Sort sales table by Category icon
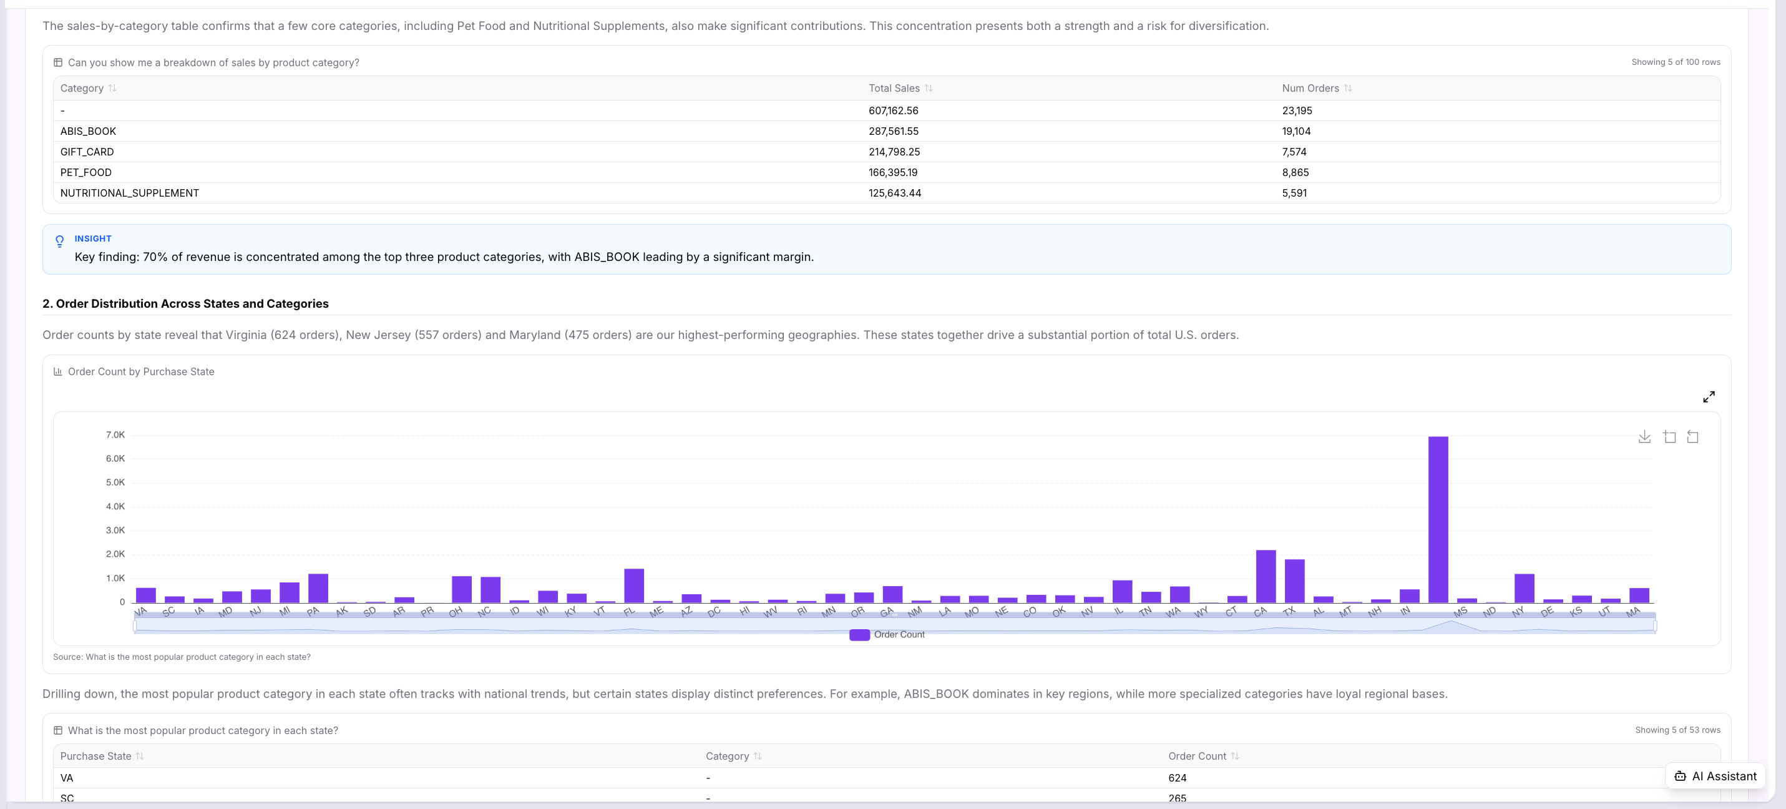Screen dimensions: 1786x809 [x=112, y=88]
